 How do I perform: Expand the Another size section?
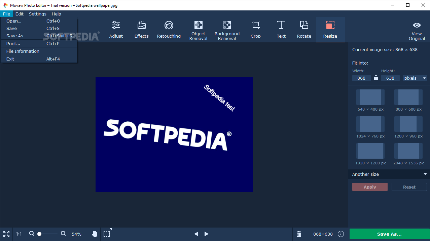[389, 174]
